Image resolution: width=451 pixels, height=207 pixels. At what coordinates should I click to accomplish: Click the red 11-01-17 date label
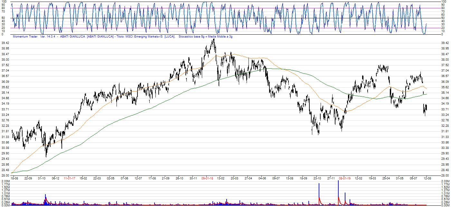pyautogui.click(x=70, y=178)
